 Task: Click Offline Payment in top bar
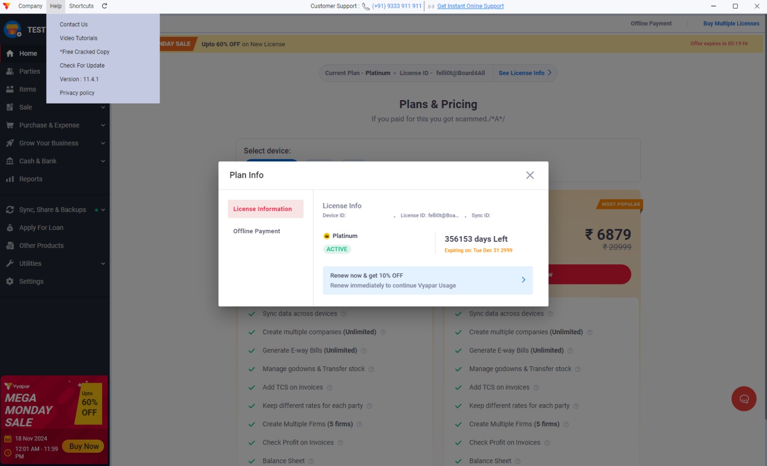coord(651,23)
